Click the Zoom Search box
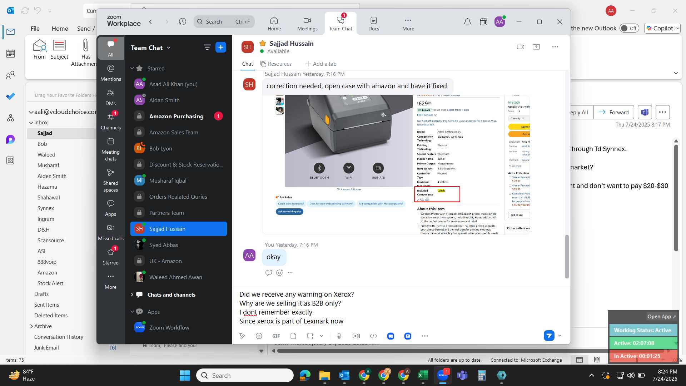This screenshot has height=386, width=686. click(x=224, y=22)
